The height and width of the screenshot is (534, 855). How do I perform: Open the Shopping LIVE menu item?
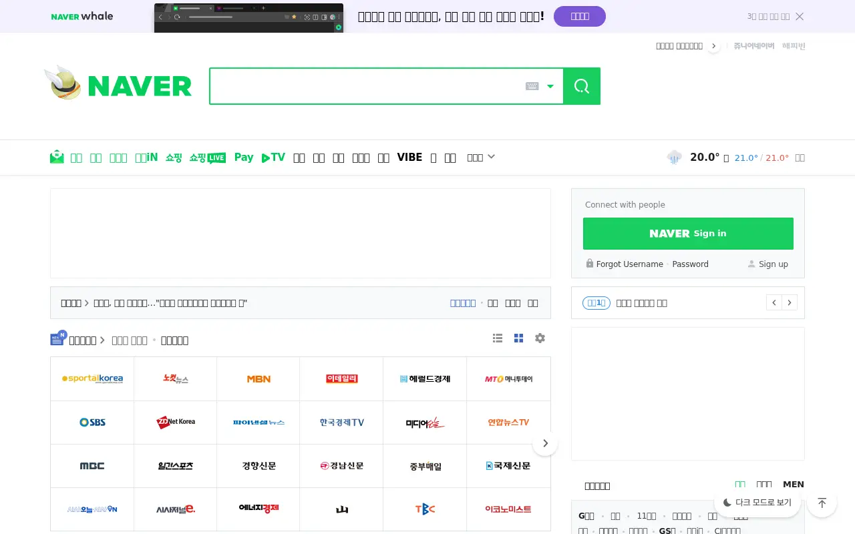pyautogui.click(x=208, y=158)
